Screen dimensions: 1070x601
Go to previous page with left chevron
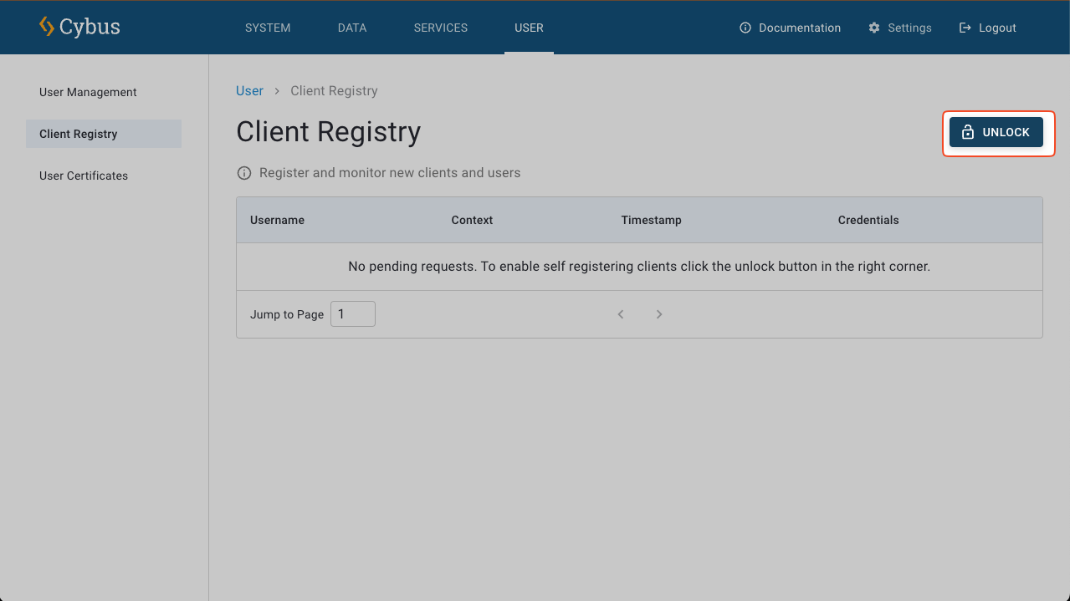(x=621, y=314)
